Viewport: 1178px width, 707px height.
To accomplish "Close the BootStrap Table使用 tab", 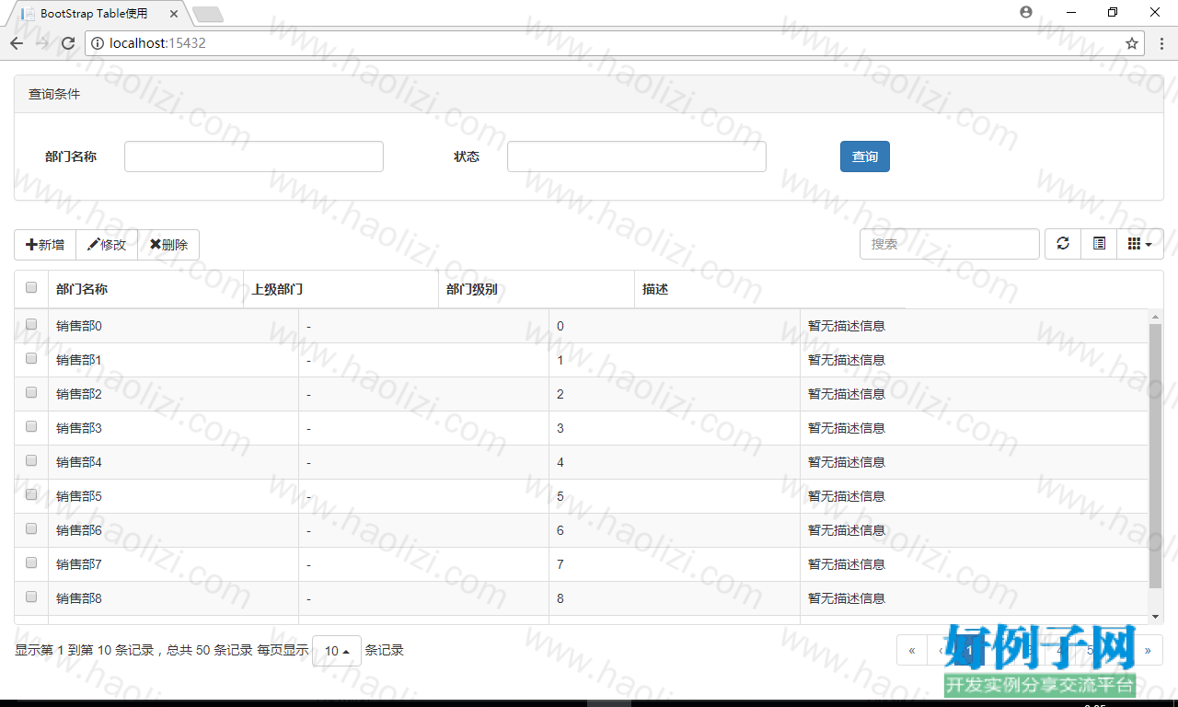I will [174, 14].
